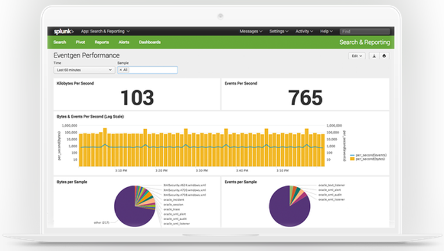Open the Help menu

[x=326, y=31]
